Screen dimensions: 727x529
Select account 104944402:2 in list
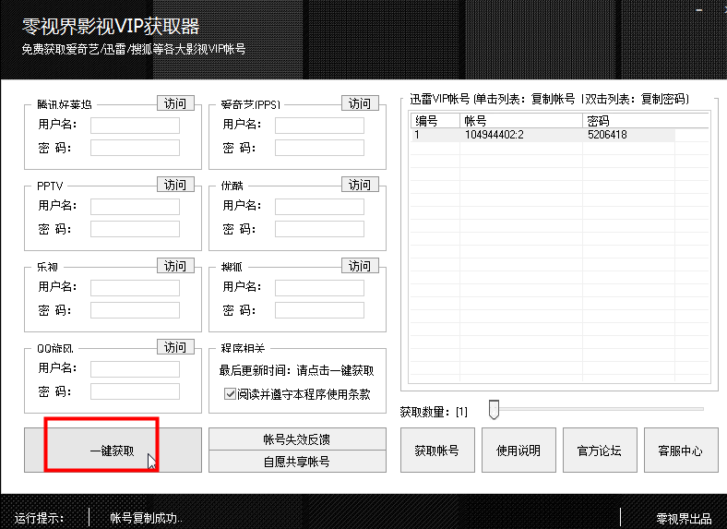point(495,135)
